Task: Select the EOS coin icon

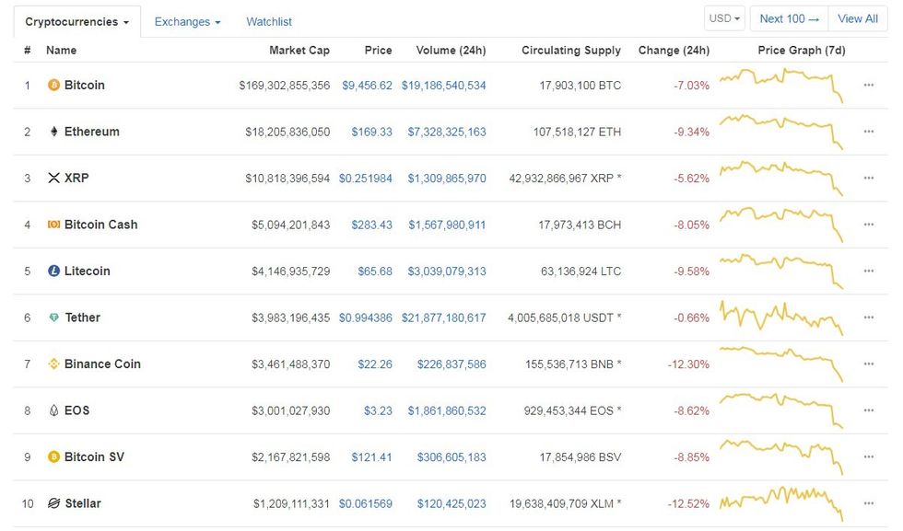Action: pos(53,410)
